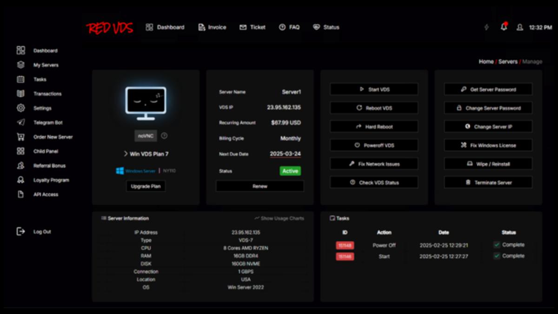Go to the FAQ top menu item
Image resolution: width=558 pixels, height=314 pixels.
pyautogui.click(x=289, y=27)
